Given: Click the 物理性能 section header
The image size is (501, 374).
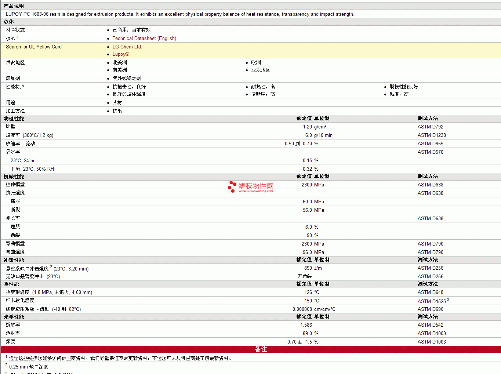Looking at the screenshot, I should [14, 119].
